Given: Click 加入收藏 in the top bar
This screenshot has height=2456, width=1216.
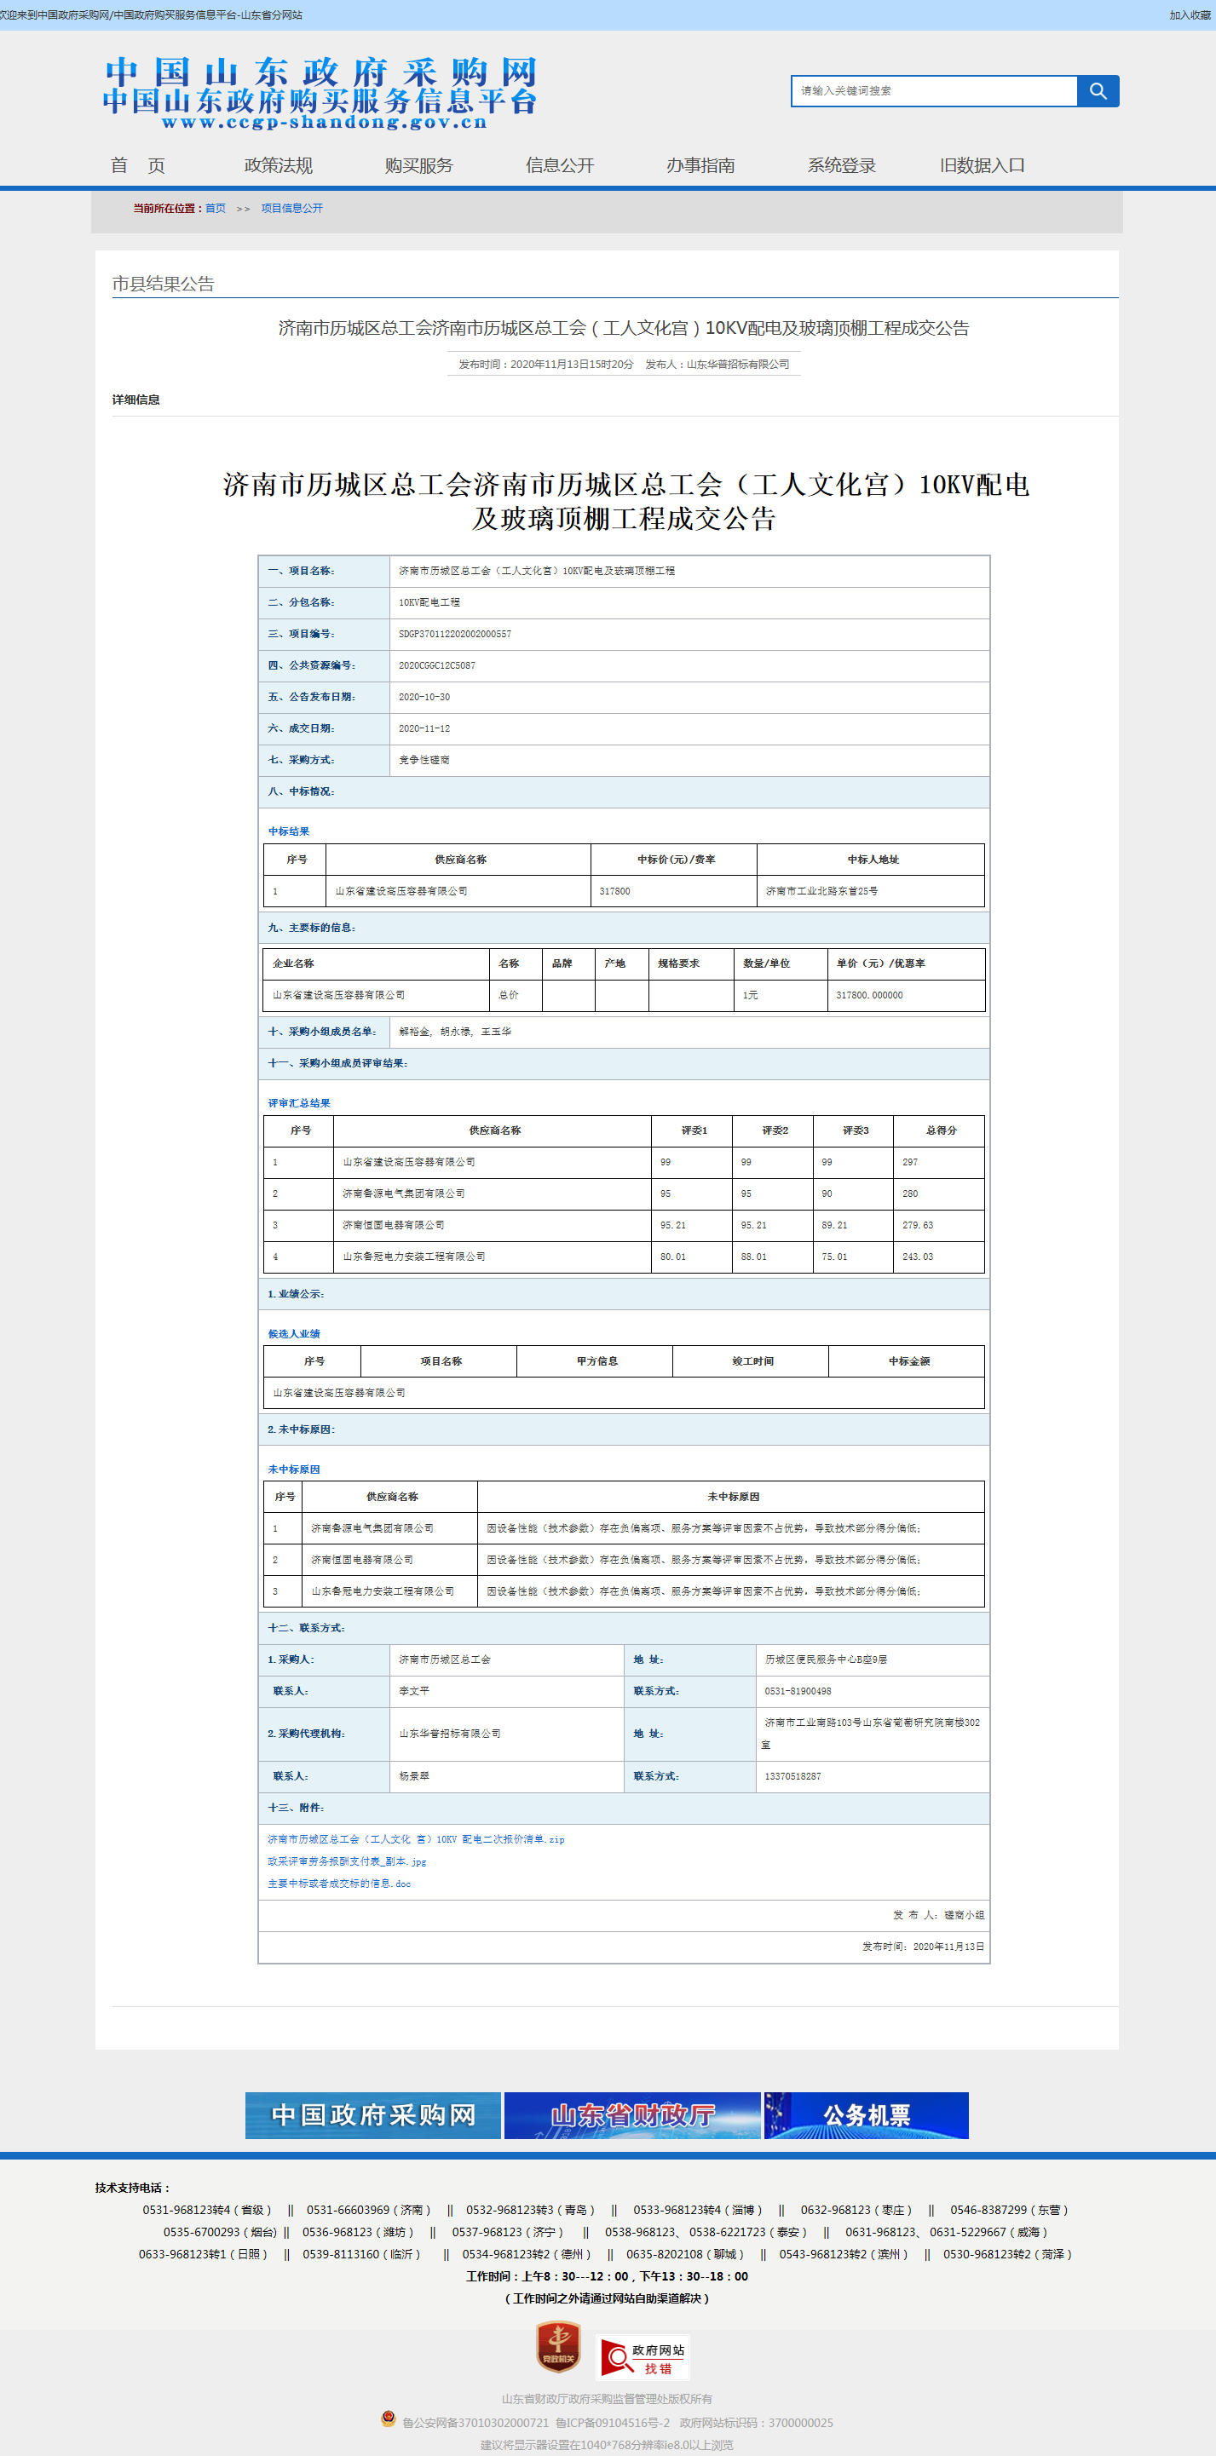Looking at the screenshot, I should tap(1190, 15).
